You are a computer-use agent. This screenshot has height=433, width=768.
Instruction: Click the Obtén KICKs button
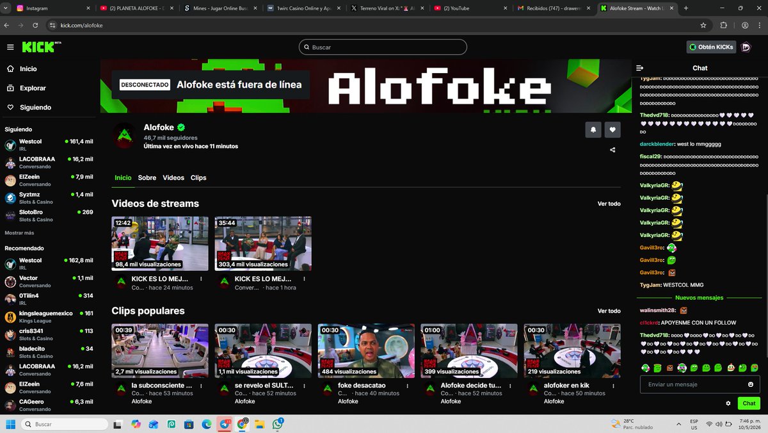point(711,47)
